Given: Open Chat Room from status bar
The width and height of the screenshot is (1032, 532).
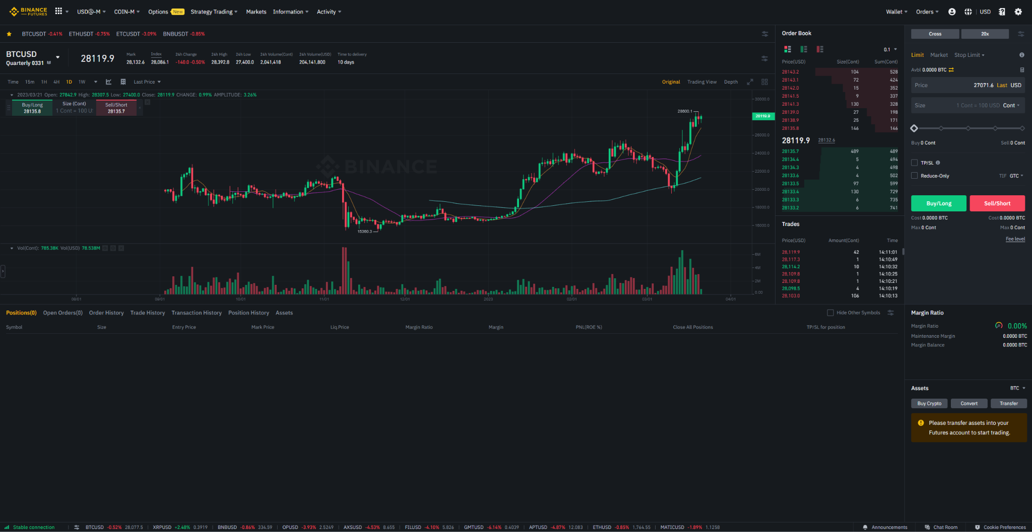Looking at the screenshot, I should pyautogui.click(x=941, y=527).
